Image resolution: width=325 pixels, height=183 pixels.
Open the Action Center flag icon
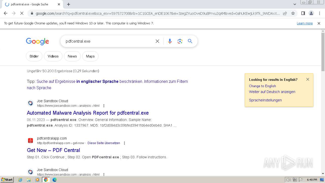click(x=301, y=180)
